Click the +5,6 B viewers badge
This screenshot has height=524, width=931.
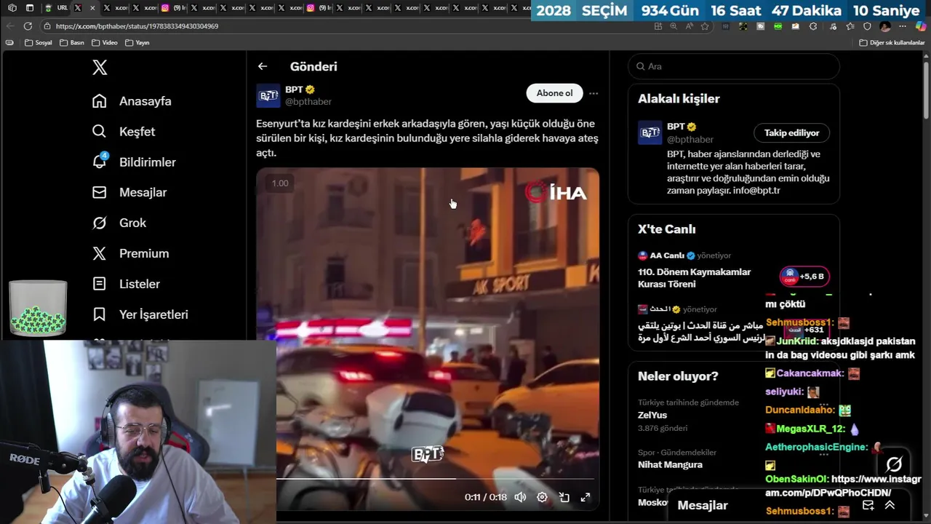pyautogui.click(x=804, y=277)
